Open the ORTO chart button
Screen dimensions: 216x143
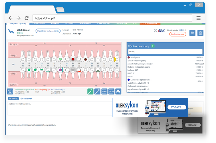pyautogui.click(x=111, y=92)
